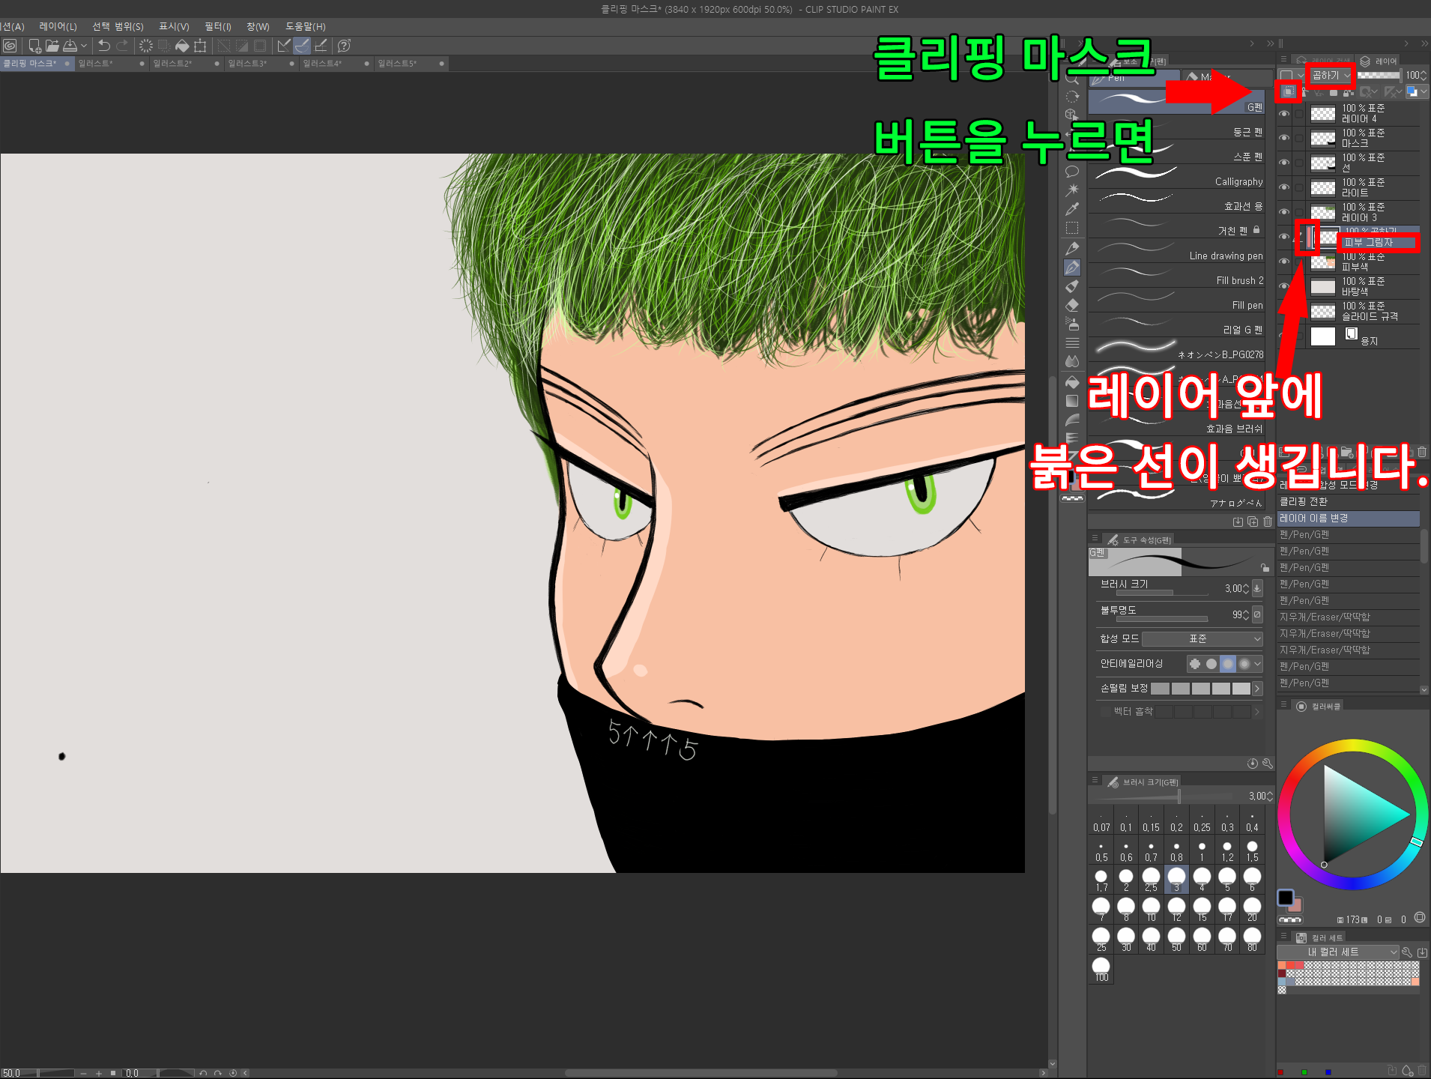Click the delete layer trash icon
Screen dimensions: 1431x1079
(x=1422, y=452)
